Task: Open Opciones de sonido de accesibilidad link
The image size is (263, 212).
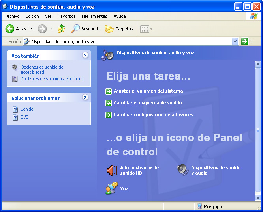Action: [42, 70]
